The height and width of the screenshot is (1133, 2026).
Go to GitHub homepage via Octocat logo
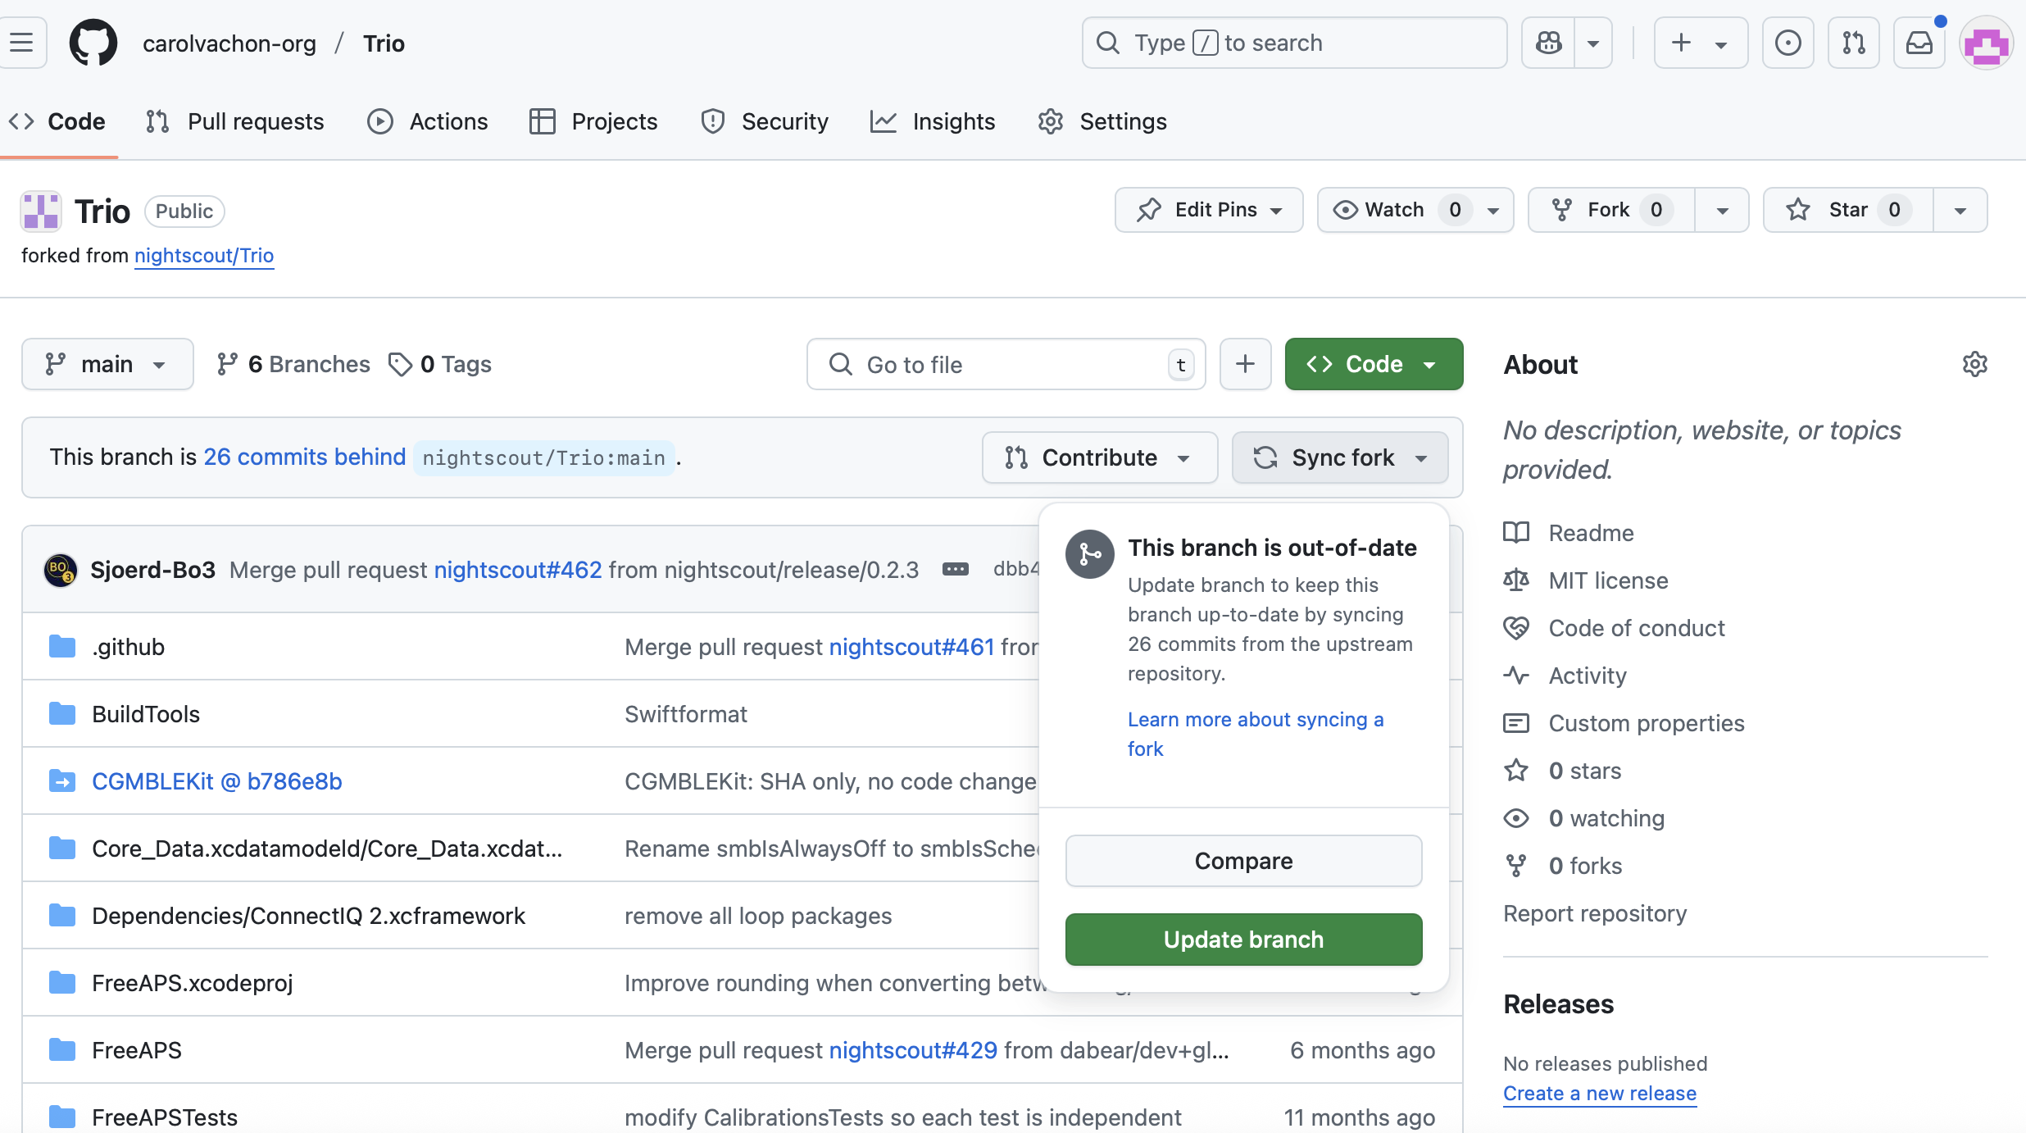coord(93,43)
